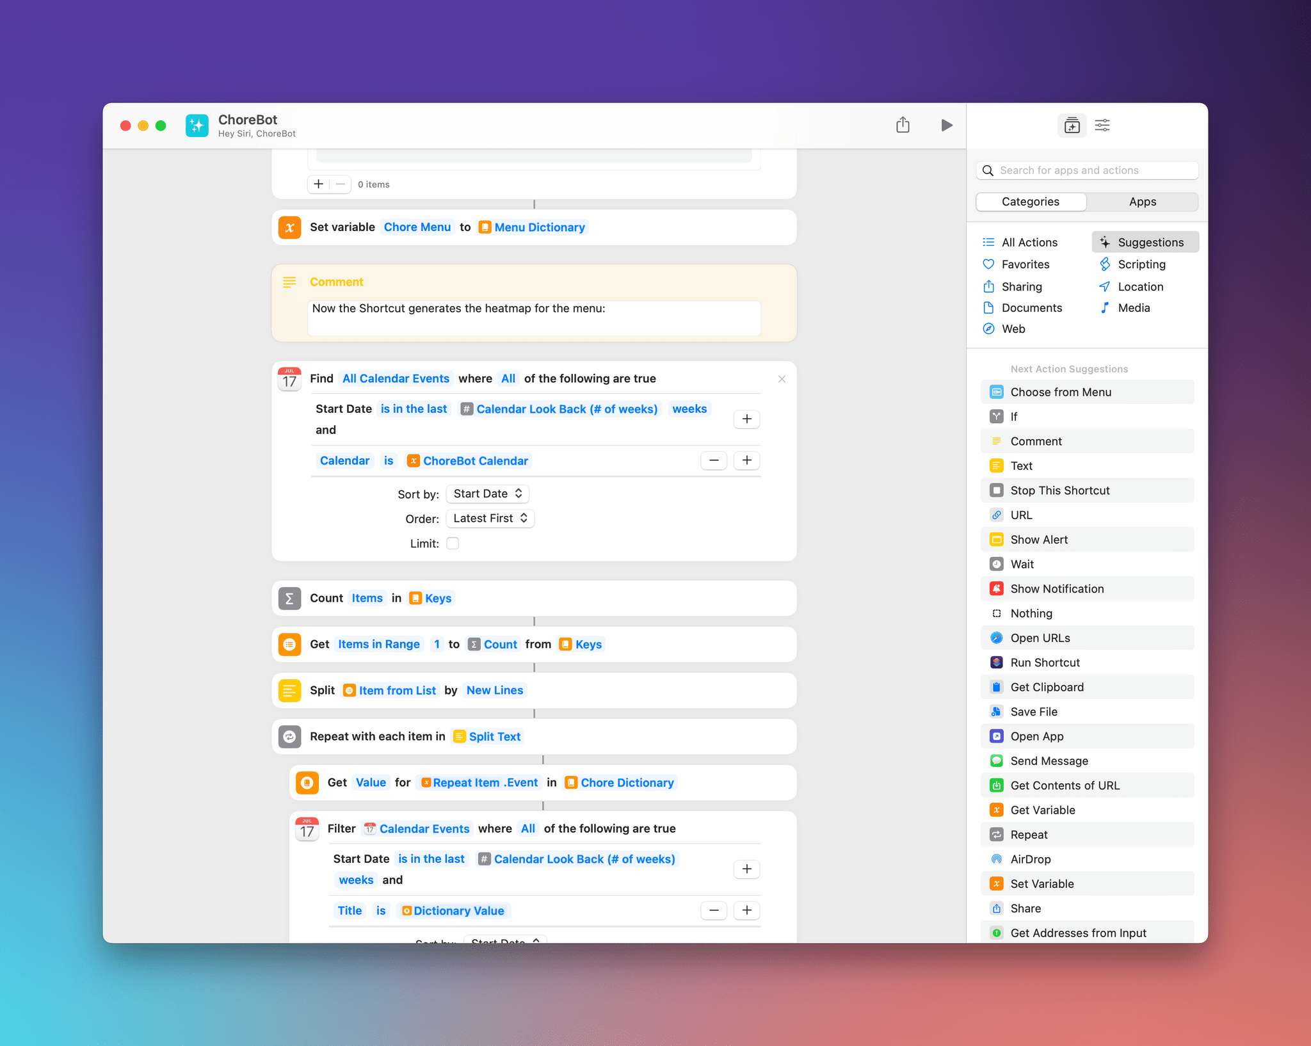1311x1046 pixels.
Task: Switch to the Apps tab in sidebar
Action: [x=1141, y=202]
